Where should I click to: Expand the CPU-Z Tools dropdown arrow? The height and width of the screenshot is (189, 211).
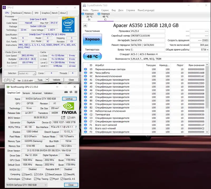coord(47,80)
